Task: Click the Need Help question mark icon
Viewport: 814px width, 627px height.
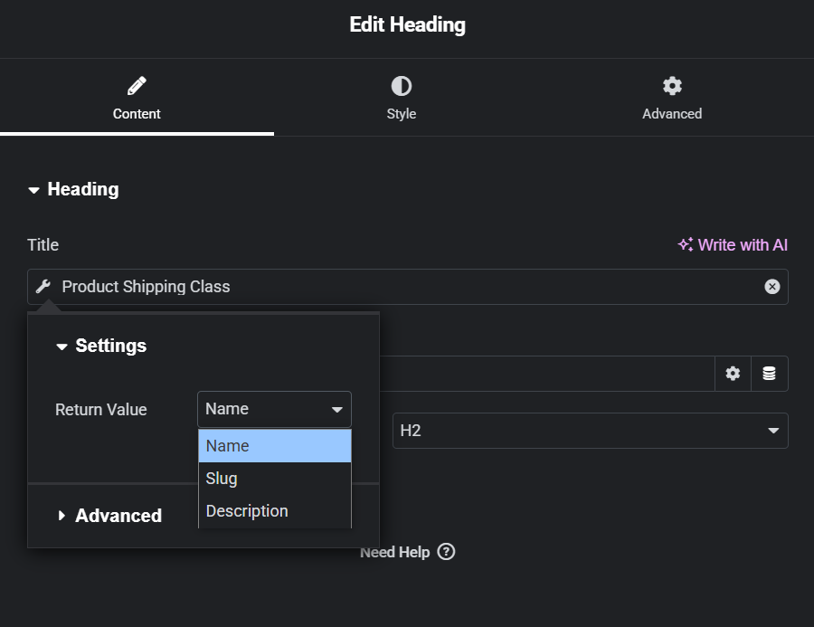Action: pyautogui.click(x=446, y=551)
